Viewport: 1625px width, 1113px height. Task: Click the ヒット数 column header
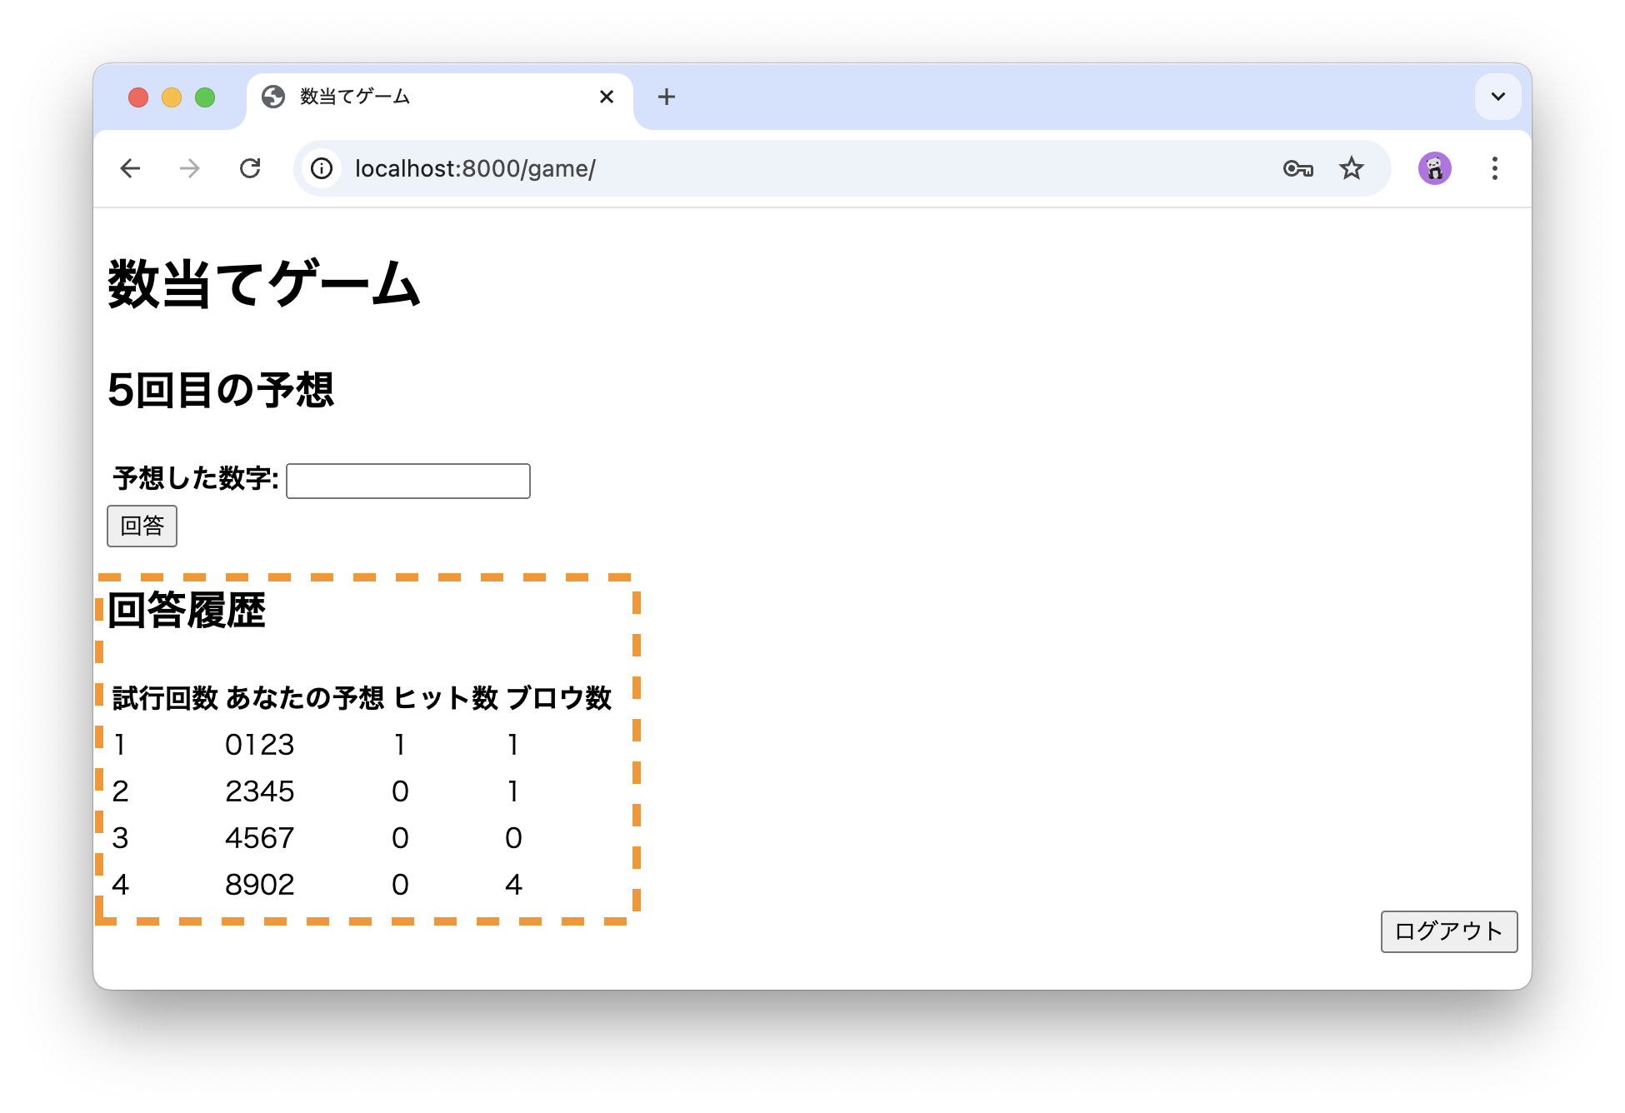pyautogui.click(x=445, y=698)
